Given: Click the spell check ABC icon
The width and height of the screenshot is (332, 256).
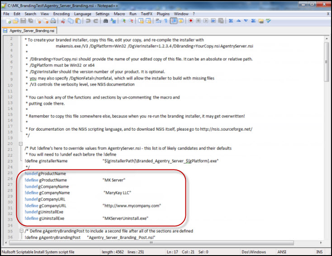Looking at the screenshot, I should [268, 21].
